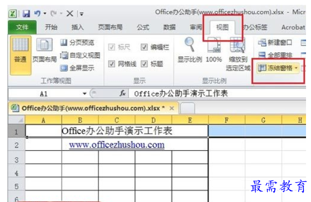The height and width of the screenshot is (202, 311).
Task: Open the 冻结窗格 (Freeze Panes) dropdown
Action: [x=278, y=68]
